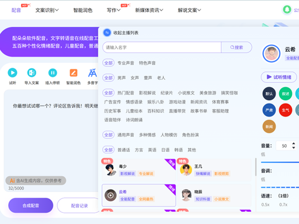The width and height of the screenshot is (299, 224).
Task: Select the 全部 chip next to 通用声音
Action: pyautogui.click(x=109, y=135)
